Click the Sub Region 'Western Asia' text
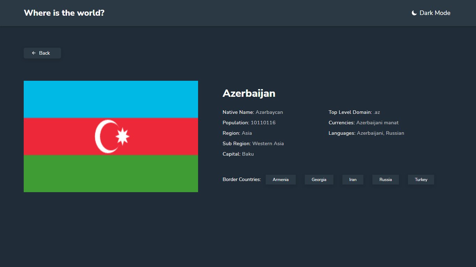Image resolution: width=476 pixels, height=267 pixels. (268, 143)
